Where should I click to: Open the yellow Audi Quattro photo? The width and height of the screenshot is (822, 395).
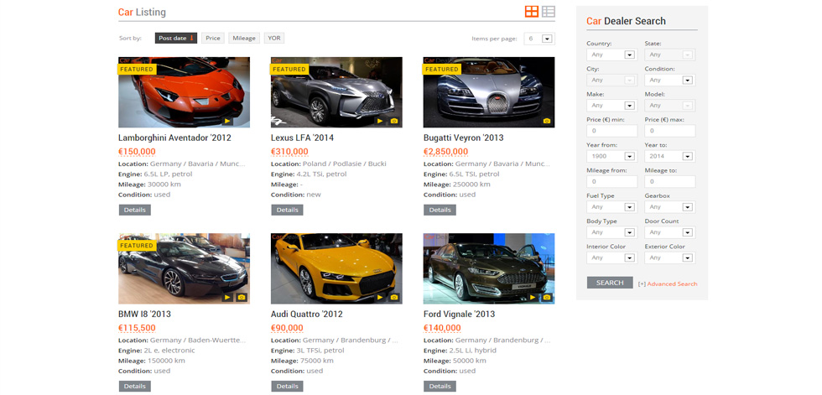[336, 268]
